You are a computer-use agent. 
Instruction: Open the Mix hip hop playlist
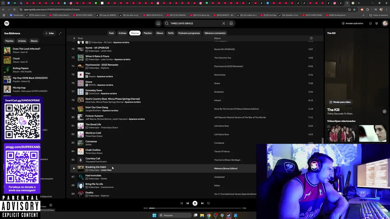pyautogui.click(x=33, y=89)
